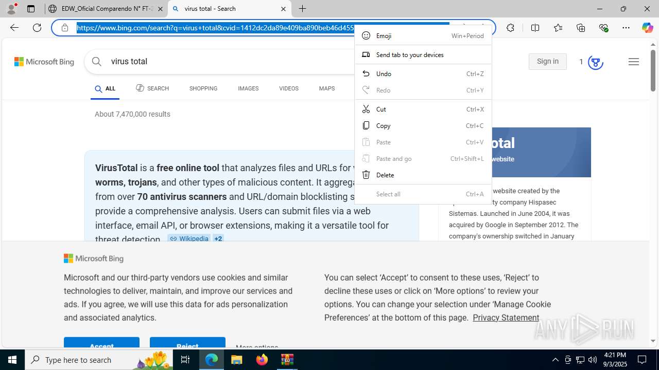Open Favorites star icon
The width and height of the screenshot is (659, 370).
[x=558, y=28]
